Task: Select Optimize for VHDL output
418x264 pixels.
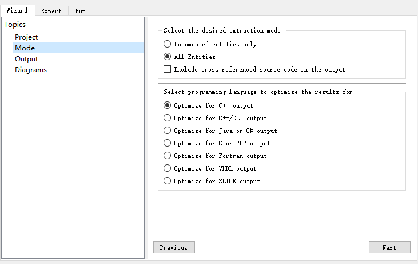Action: point(168,168)
